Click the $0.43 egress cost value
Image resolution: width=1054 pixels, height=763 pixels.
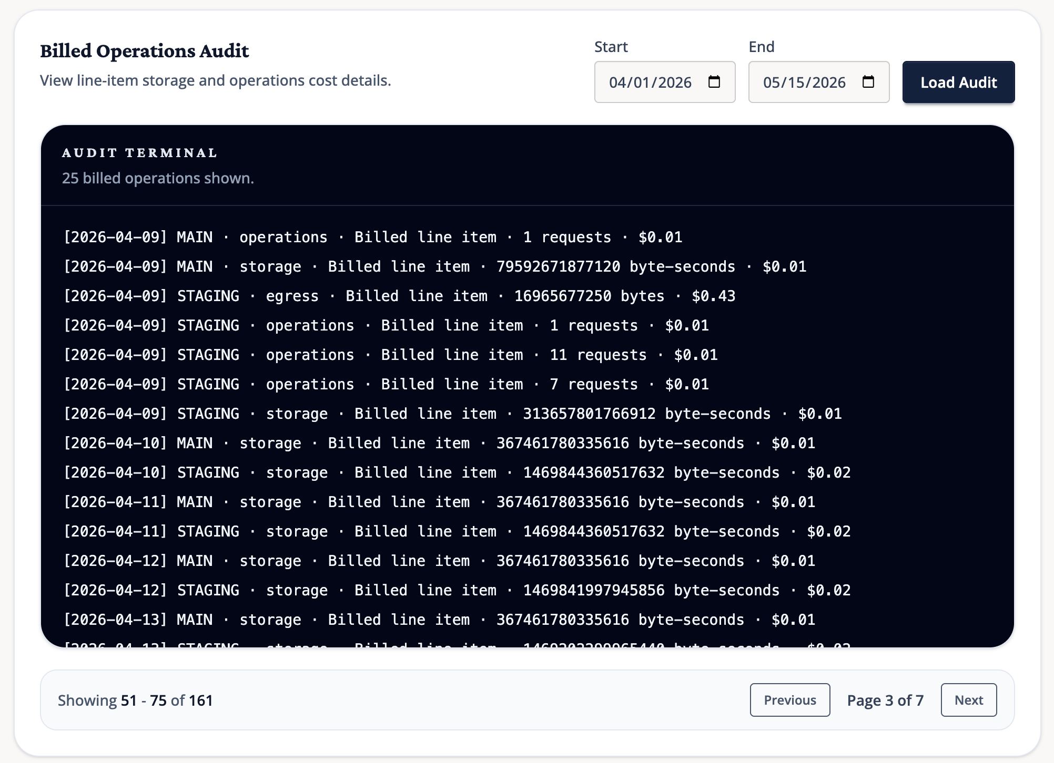(714, 296)
